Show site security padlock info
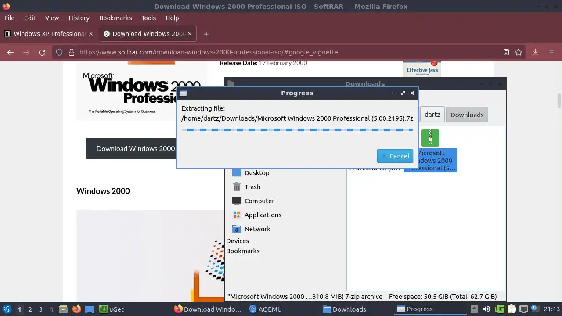562x316 pixels. [71, 52]
